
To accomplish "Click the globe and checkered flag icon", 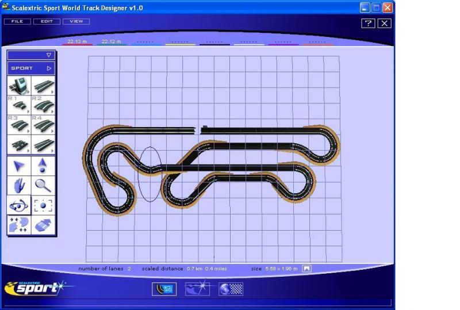I will 231,289.
